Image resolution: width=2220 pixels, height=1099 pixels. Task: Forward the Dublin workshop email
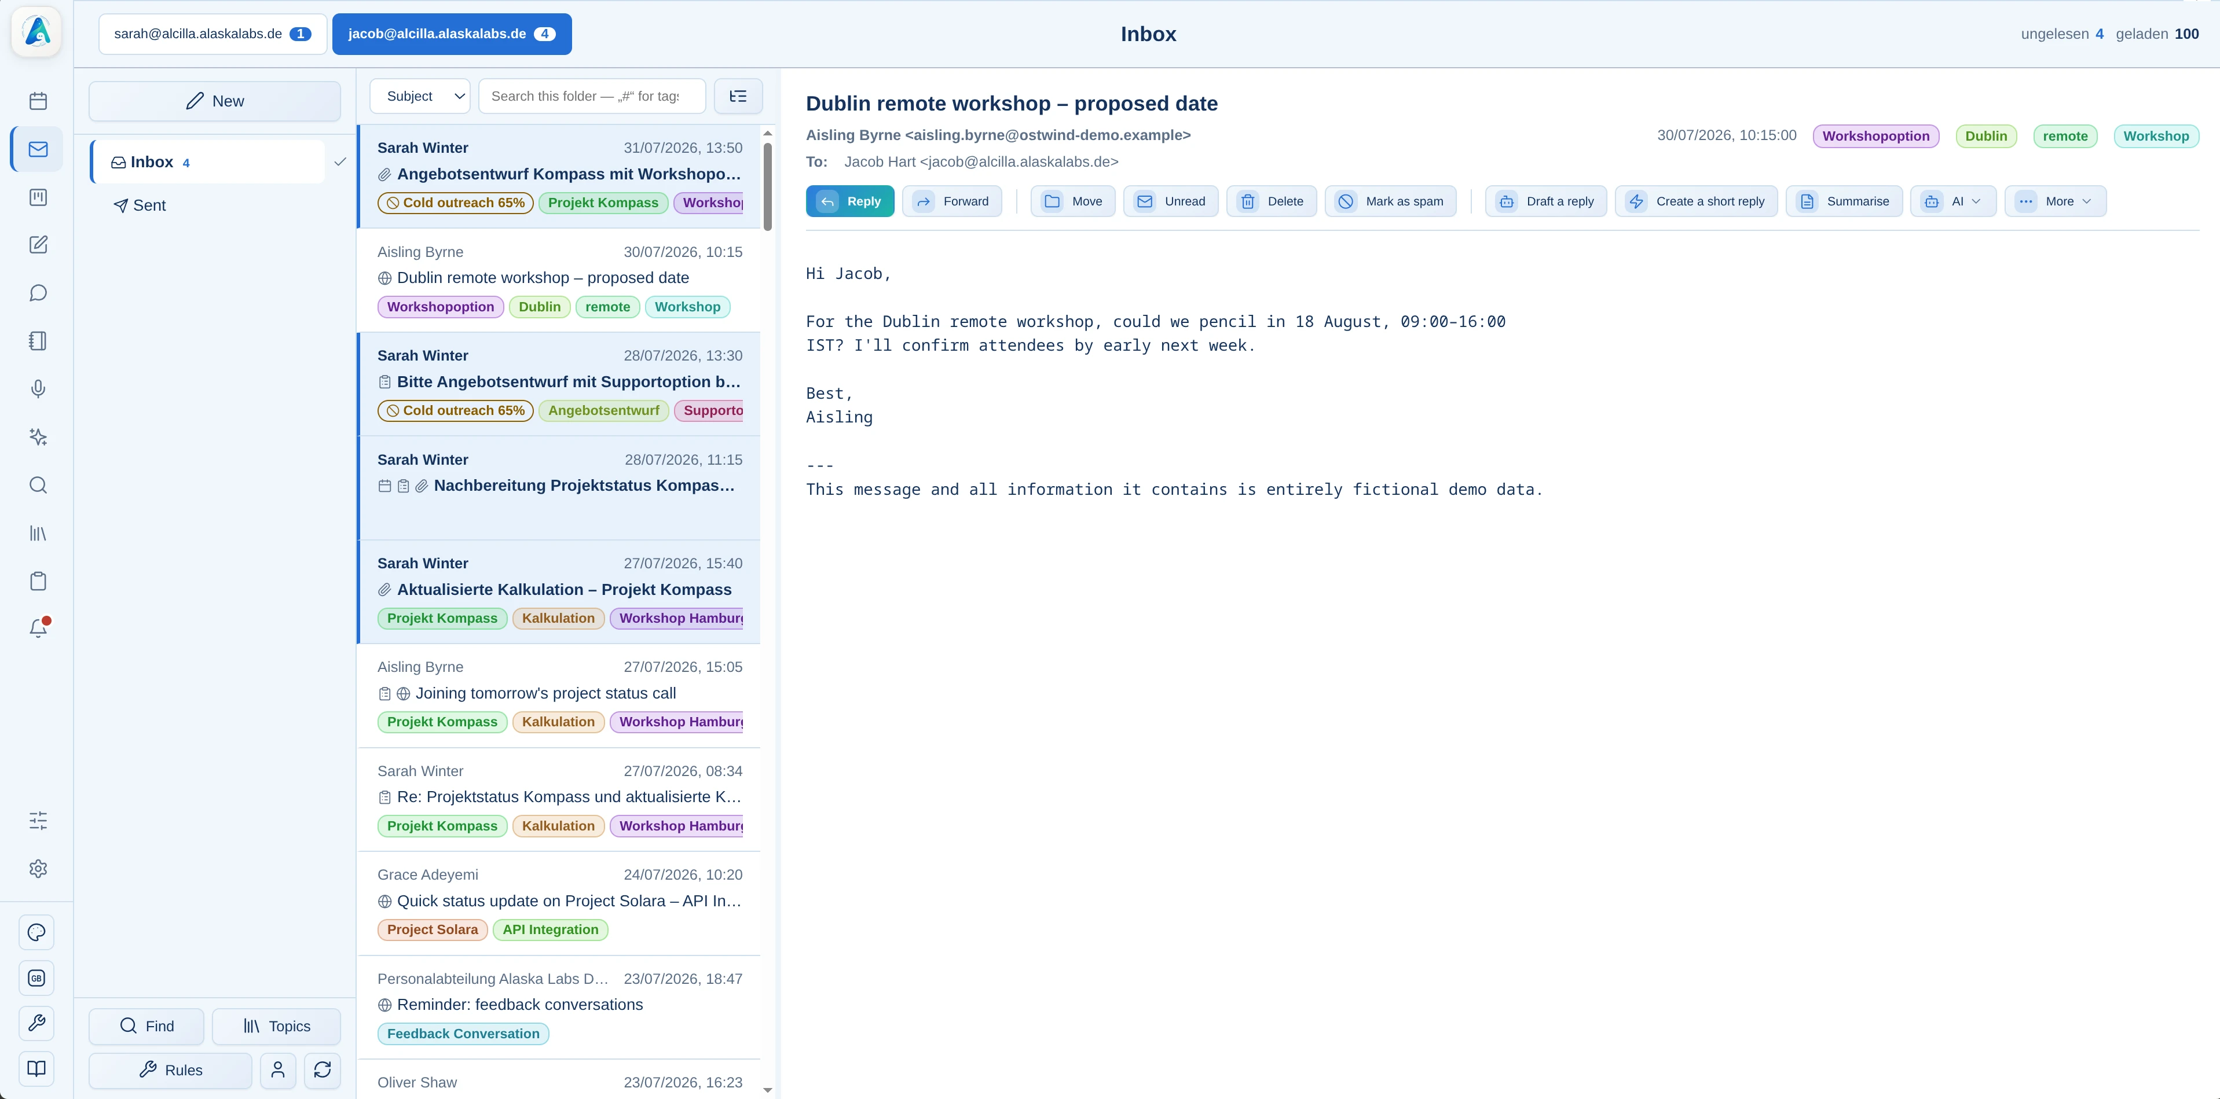[953, 201]
